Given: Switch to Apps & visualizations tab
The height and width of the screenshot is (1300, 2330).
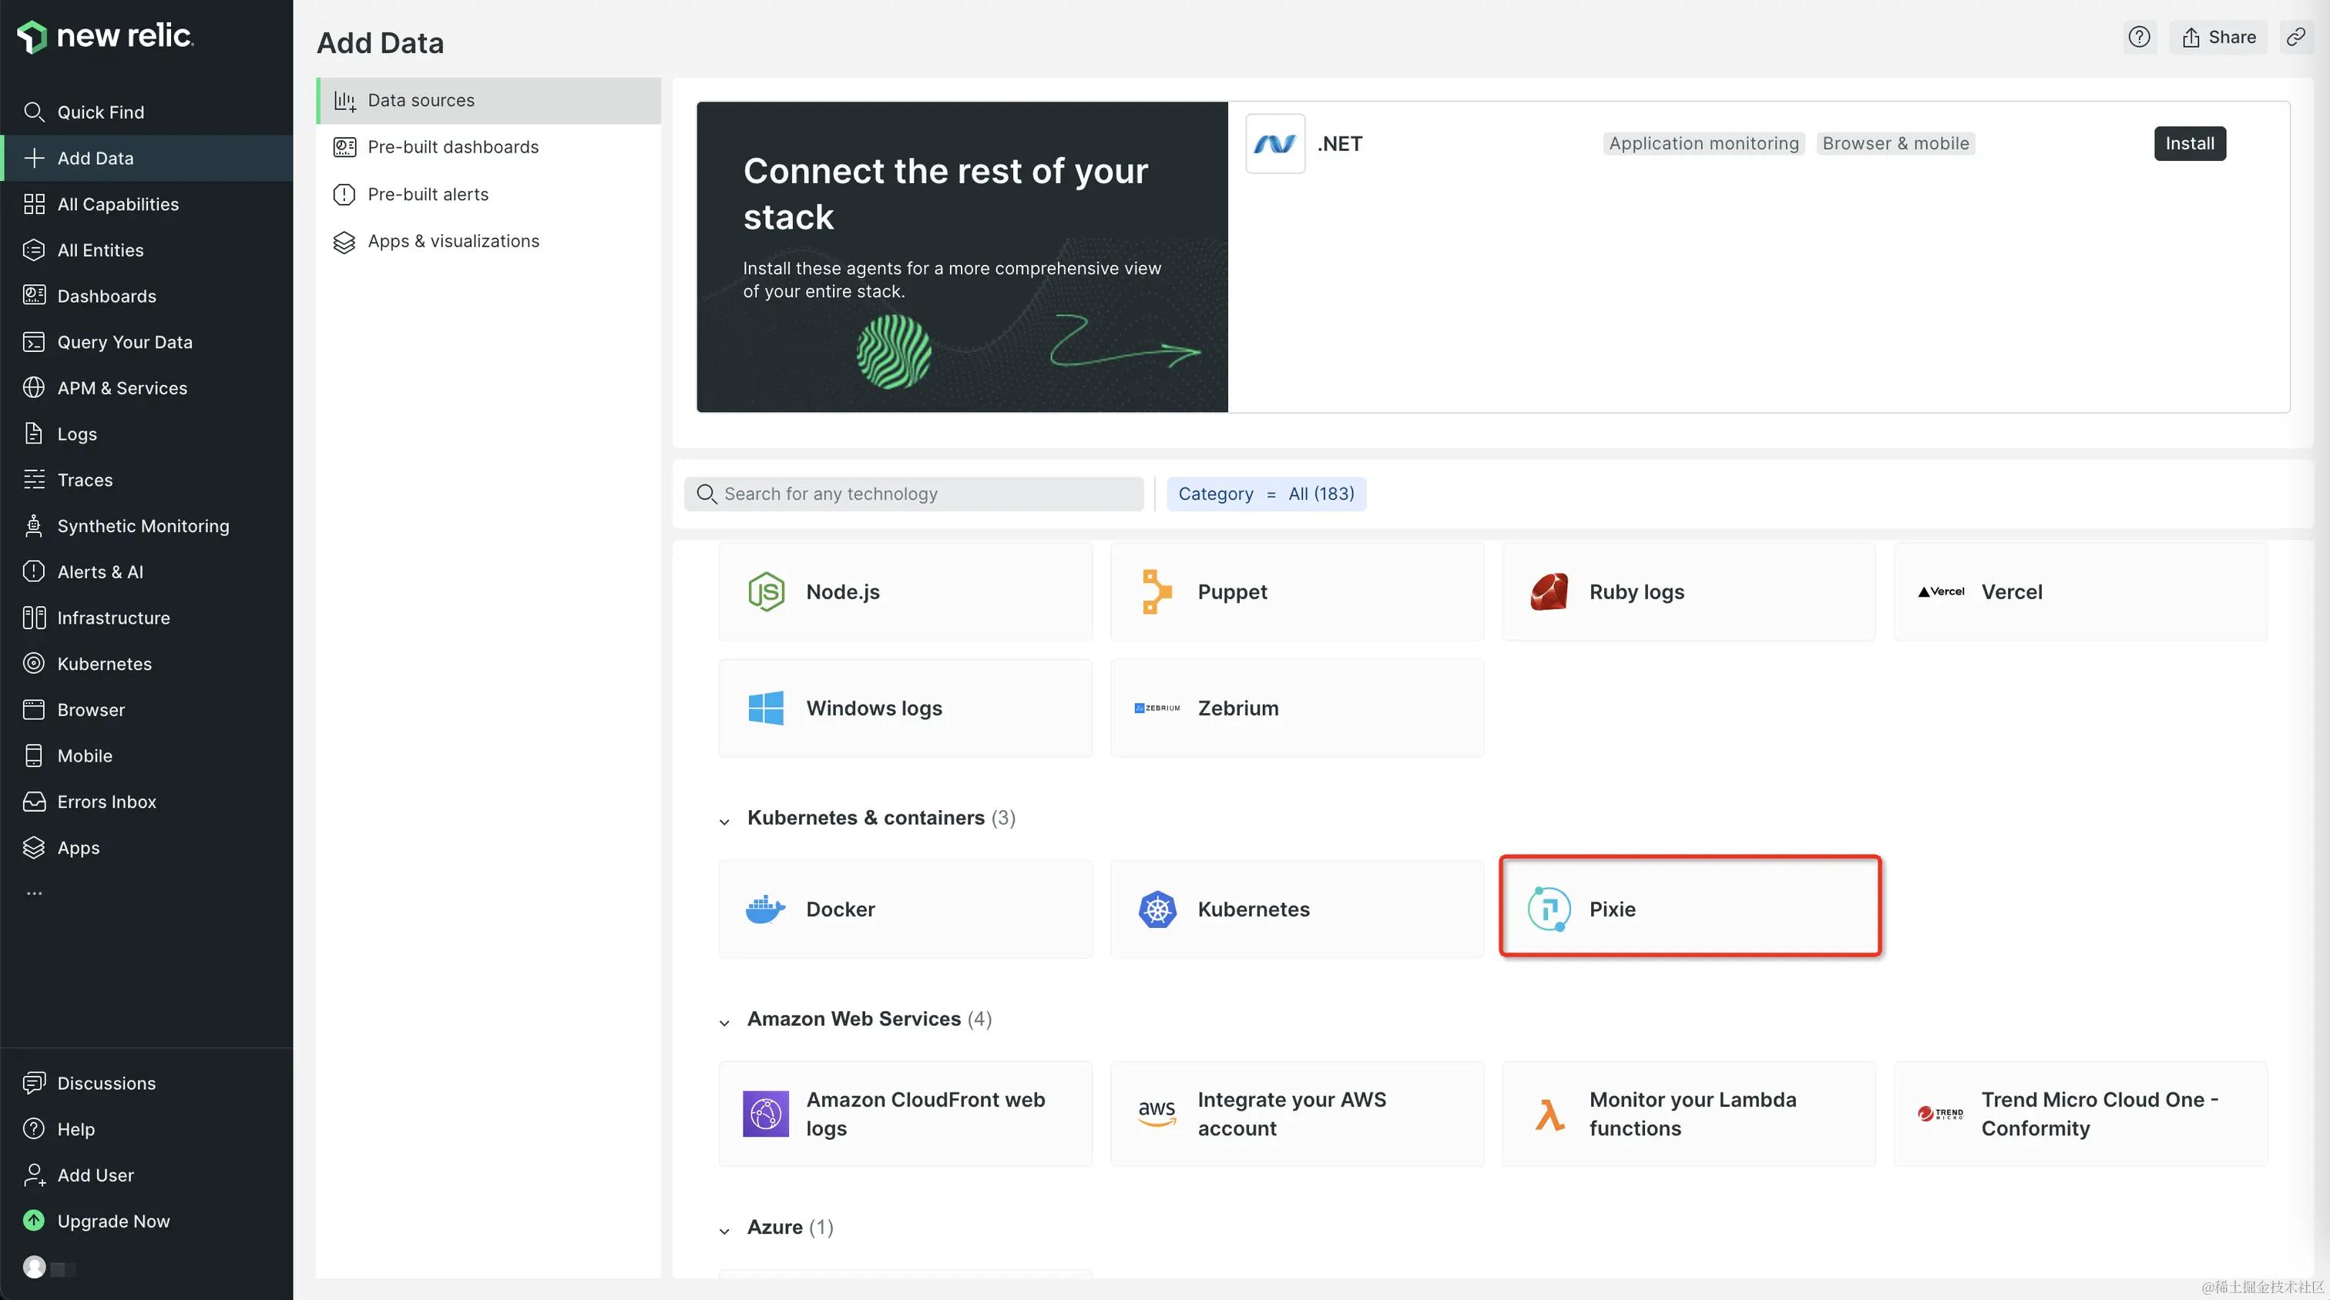Looking at the screenshot, I should point(452,241).
